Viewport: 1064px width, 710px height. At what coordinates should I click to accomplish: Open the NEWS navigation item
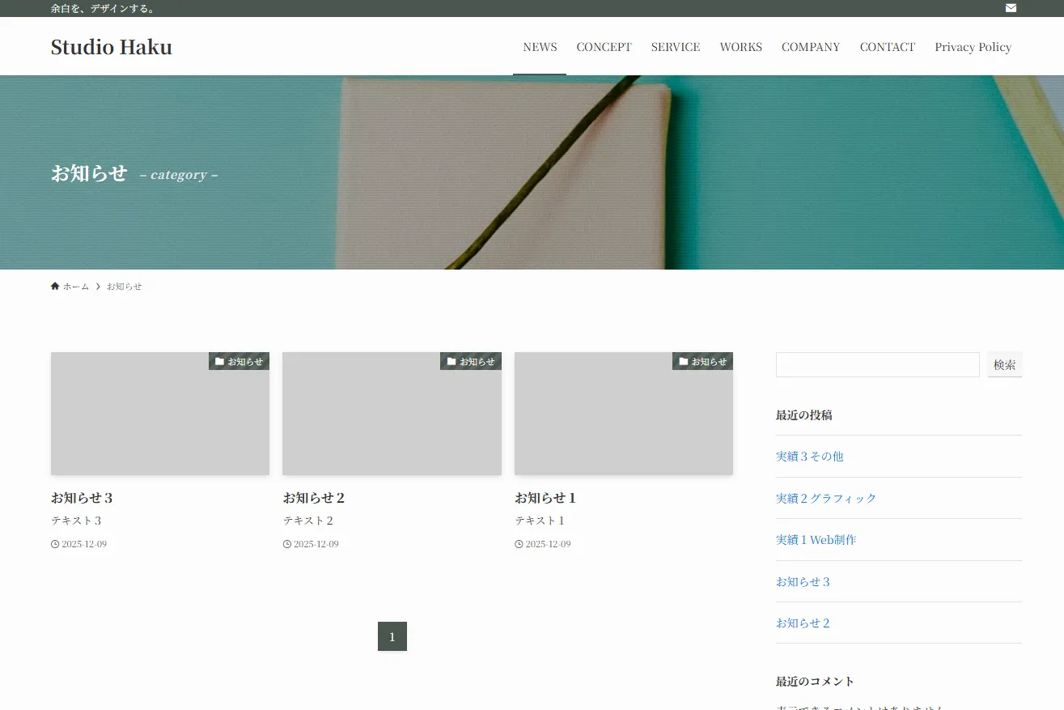click(x=539, y=46)
